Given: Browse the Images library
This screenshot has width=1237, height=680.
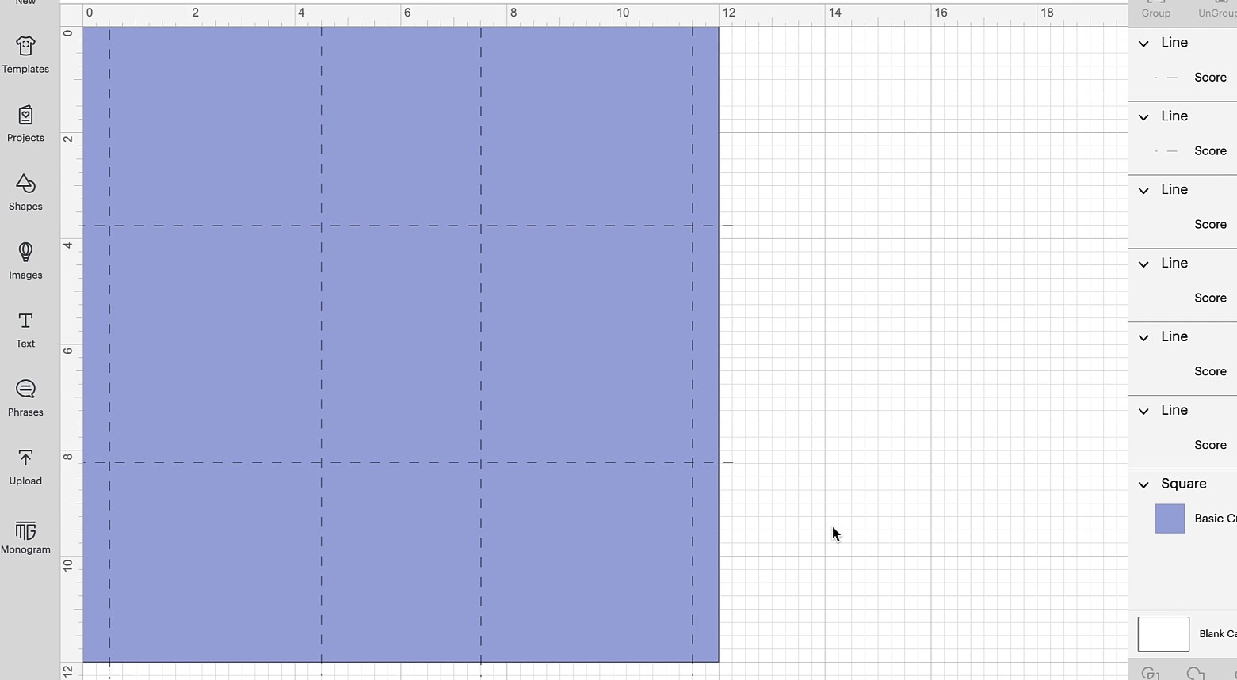Looking at the screenshot, I should (25, 261).
